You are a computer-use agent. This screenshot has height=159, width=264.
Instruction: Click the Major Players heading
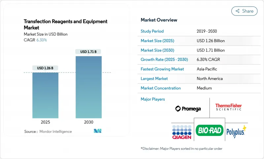click(x=152, y=99)
